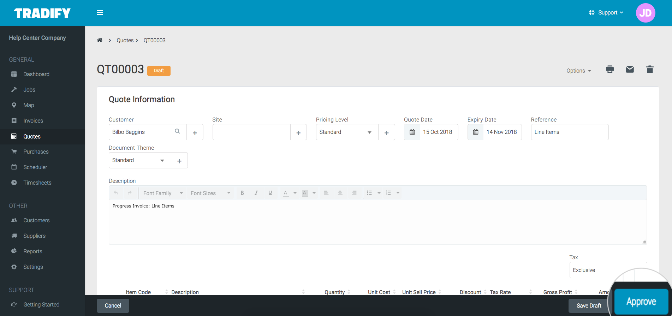The width and height of the screenshot is (672, 316).
Task: Open the background color dropdown arrow
Action: (x=314, y=193)
